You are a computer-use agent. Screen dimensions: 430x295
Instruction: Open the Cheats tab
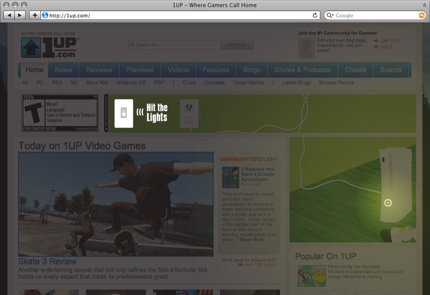click(x=355, y=70)
